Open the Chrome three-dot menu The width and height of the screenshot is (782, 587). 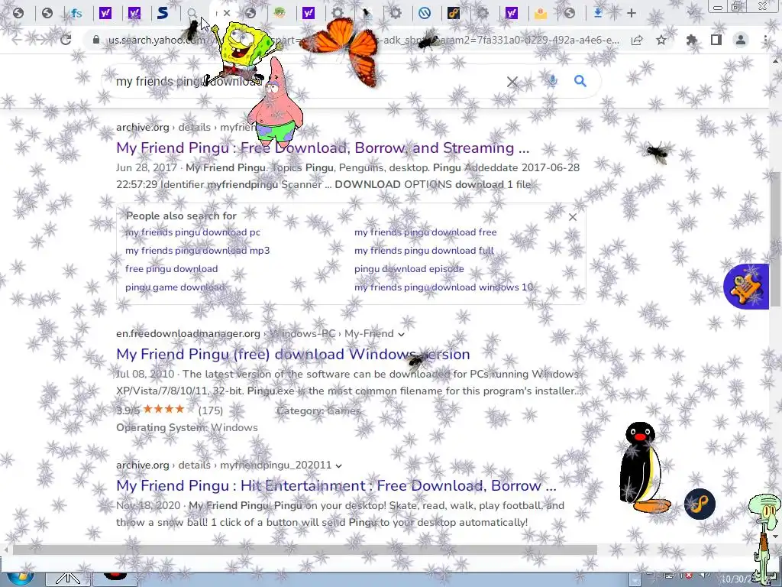click(x=765, y=40)
